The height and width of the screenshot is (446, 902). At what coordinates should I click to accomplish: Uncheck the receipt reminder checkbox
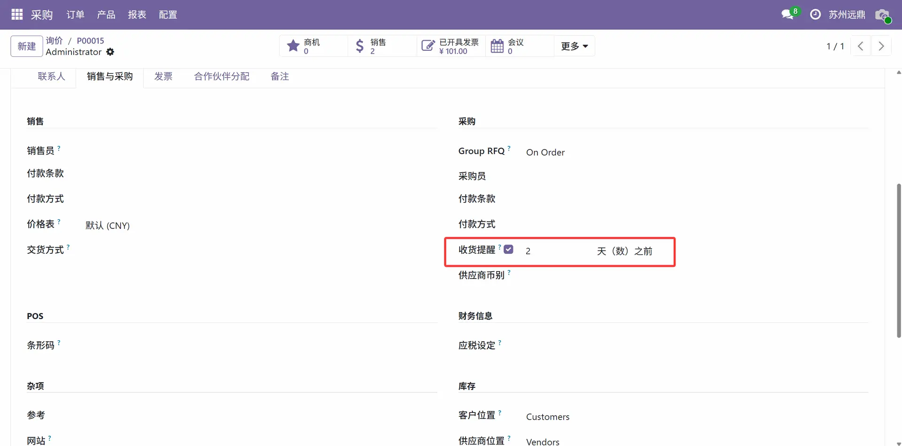click(x=508, y=250)
